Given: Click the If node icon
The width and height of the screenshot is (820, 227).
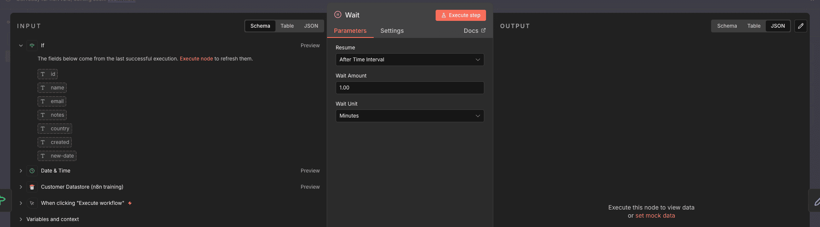Looking at the screenshot, I should coord(32,46).
